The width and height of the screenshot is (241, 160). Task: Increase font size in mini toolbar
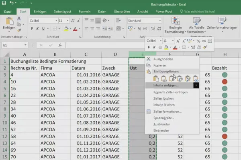tap(178, 41)
